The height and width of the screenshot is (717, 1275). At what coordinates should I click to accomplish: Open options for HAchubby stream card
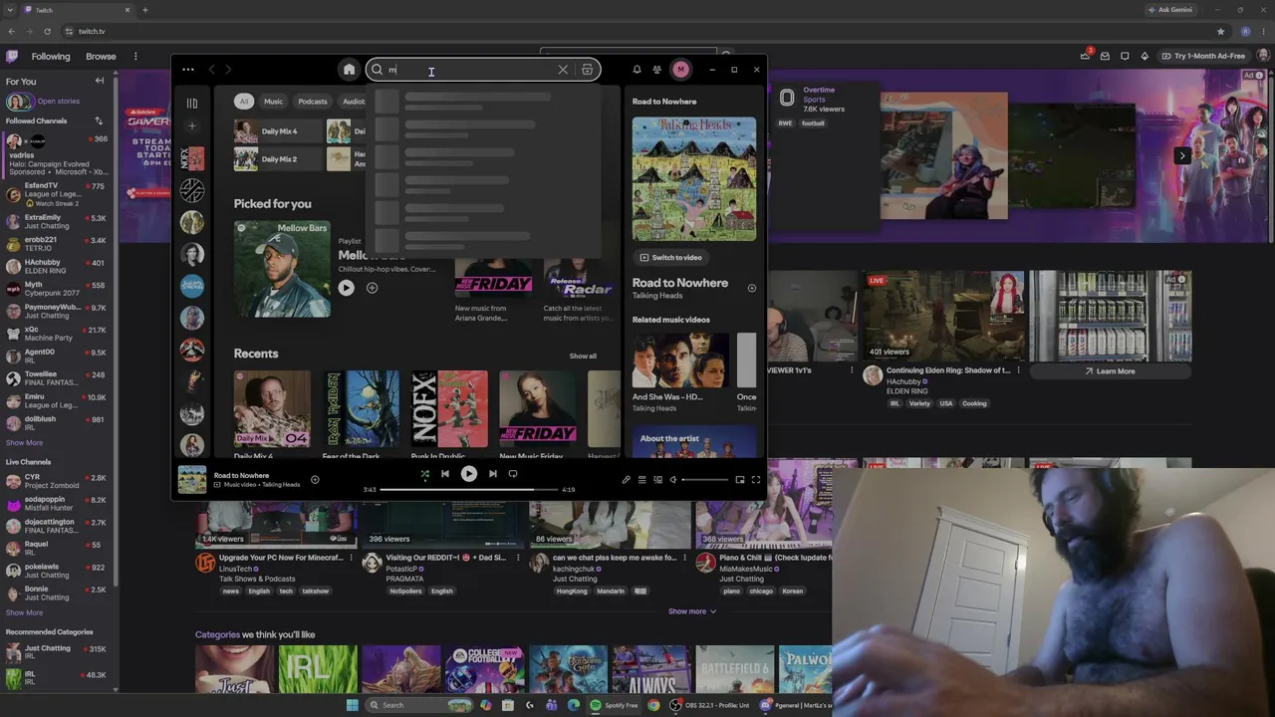[x=1020, y=370]
